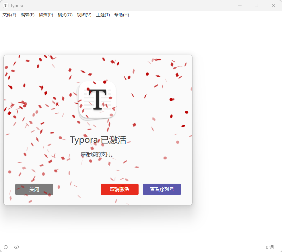The height and width of the screenshot is (252, 282).
Task: Open the 编辑(E) menu
Action: coord(28,15)
